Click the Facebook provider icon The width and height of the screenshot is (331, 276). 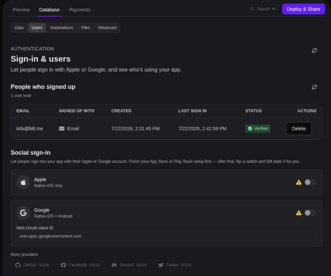(63, 265)
